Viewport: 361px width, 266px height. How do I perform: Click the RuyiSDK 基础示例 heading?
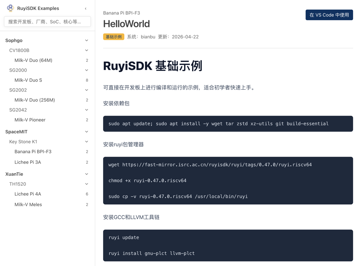[x=153, y=66]
